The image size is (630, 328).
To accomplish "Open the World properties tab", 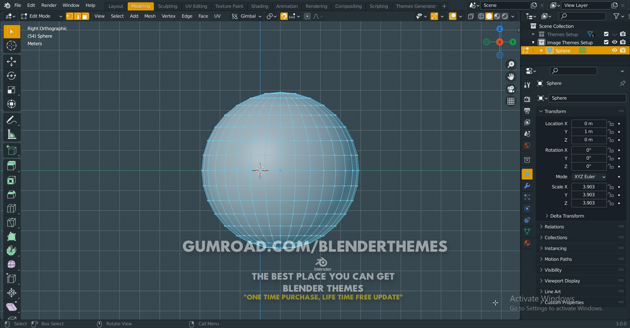I will click(x=527, y=146).
